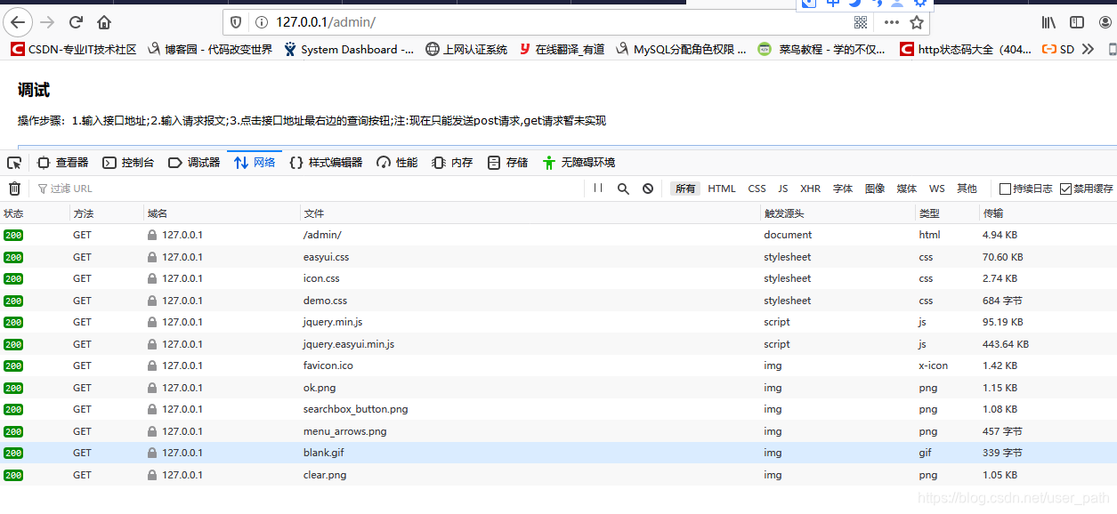The image size is (1117, 514).
Task: Filter requests by HTML
Action: (x=722, y=189)
